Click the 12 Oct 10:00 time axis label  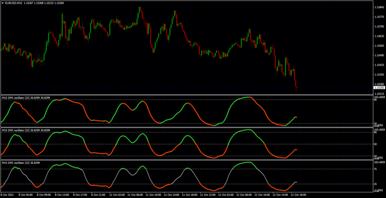click(263, 195)
